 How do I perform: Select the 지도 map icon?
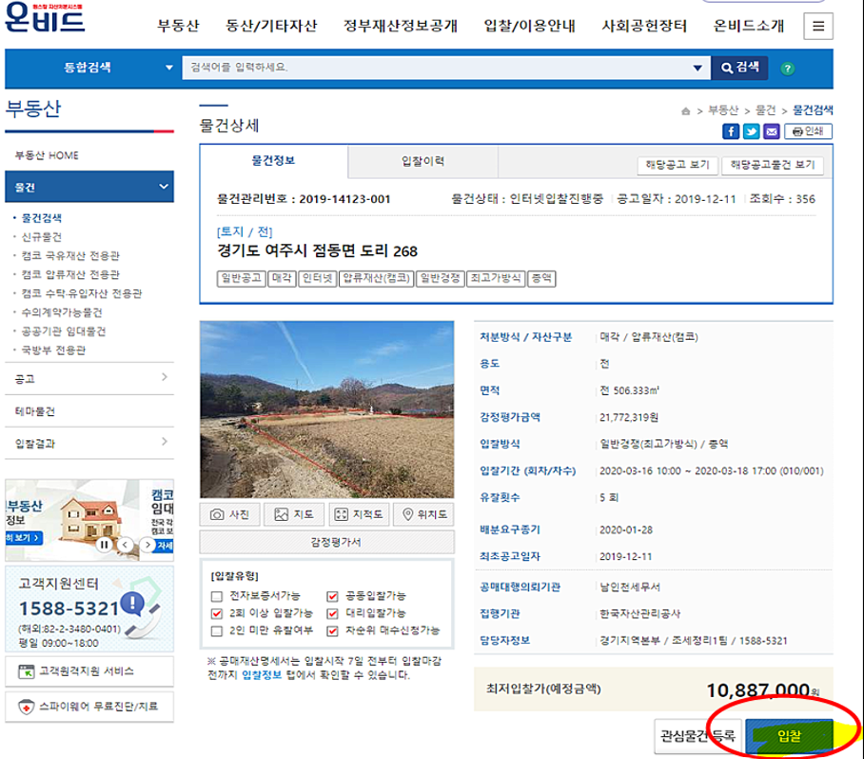coord(294,513)
